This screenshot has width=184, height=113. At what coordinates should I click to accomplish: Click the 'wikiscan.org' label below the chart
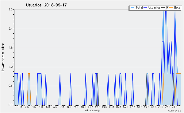(x=92, y=110)
